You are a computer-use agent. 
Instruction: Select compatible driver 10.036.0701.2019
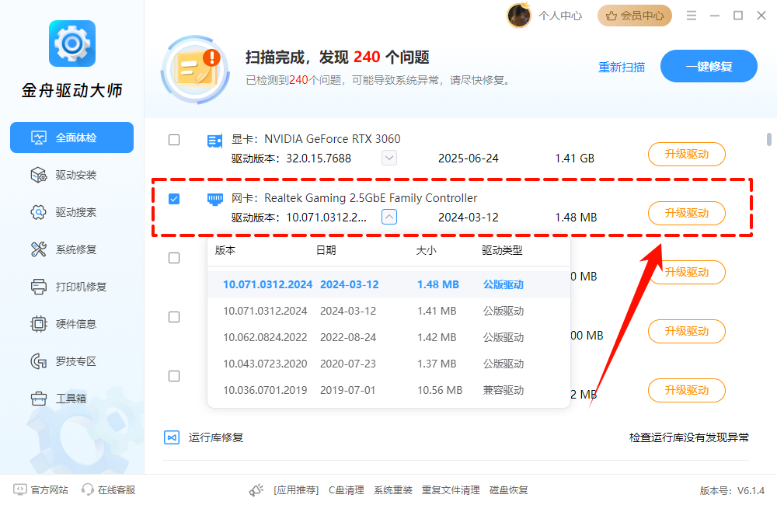(x=388, y=390)
